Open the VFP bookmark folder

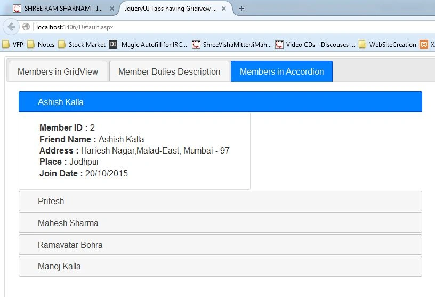13,44
